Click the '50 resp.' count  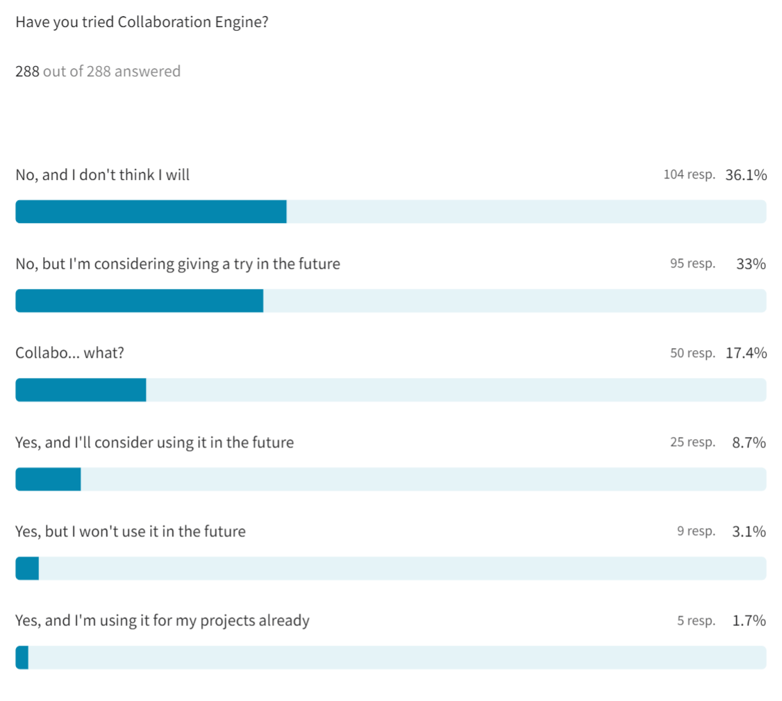pyautogui.click(x=692, y=353)
